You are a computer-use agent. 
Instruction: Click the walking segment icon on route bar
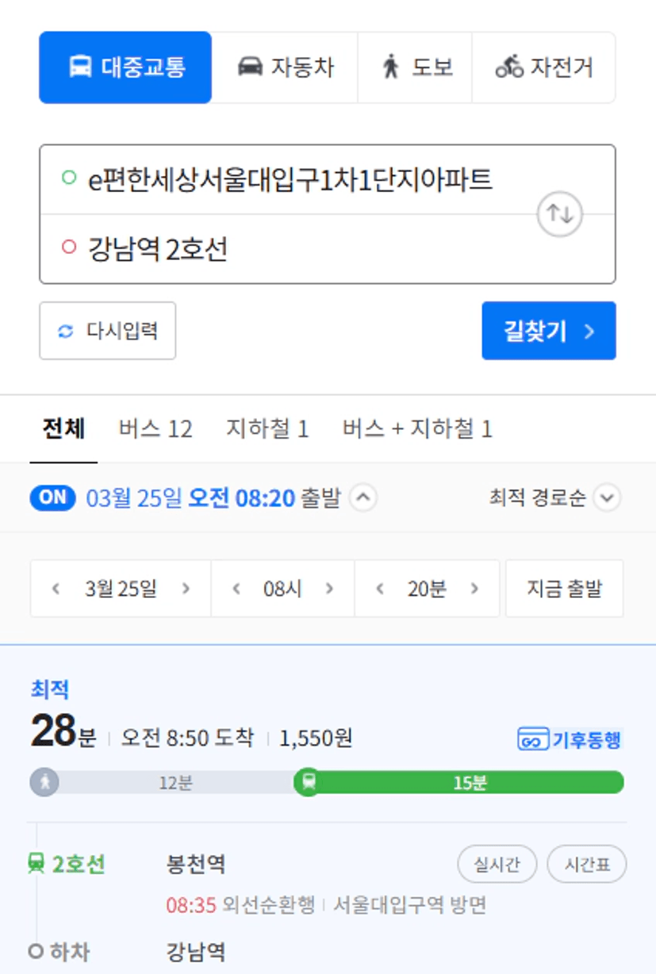point(44,783)
